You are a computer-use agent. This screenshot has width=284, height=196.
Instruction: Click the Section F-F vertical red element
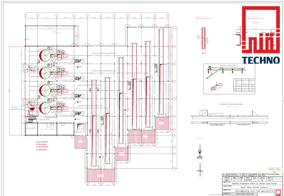click(203, 41)
